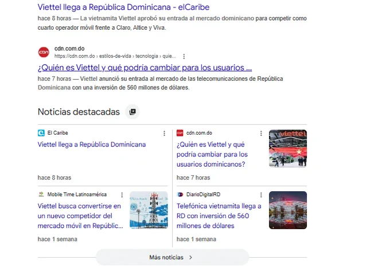Click the 'Noticias destacadas' heading
This screenshot has width=390, height=272.
pyautogui.click(x=79, y=112)
